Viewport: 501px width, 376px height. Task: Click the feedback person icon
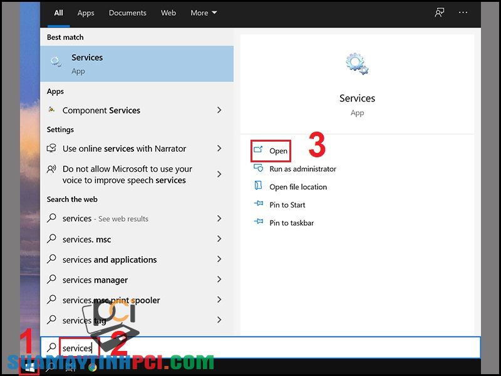440,13
